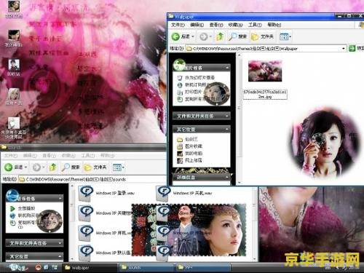364x273 pixels.
Task: Collapse 音乐任务 panel in sounds window
Action: [x=60, y=199]
